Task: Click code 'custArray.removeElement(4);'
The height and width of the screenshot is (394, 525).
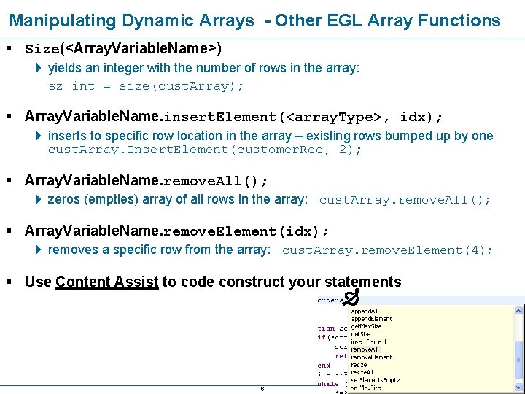Action: pos(387,250)
